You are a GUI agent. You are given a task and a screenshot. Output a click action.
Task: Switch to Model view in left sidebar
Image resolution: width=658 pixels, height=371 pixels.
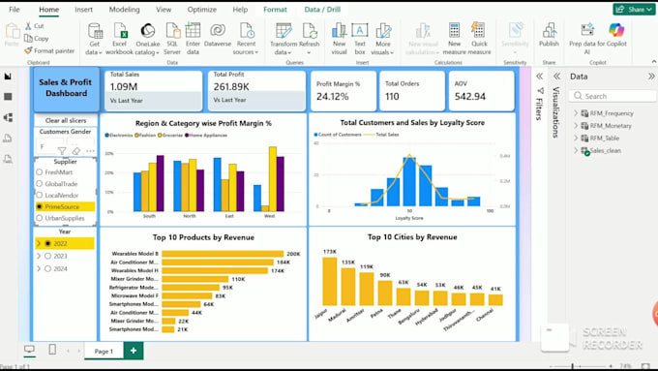(x=8, y=117)
